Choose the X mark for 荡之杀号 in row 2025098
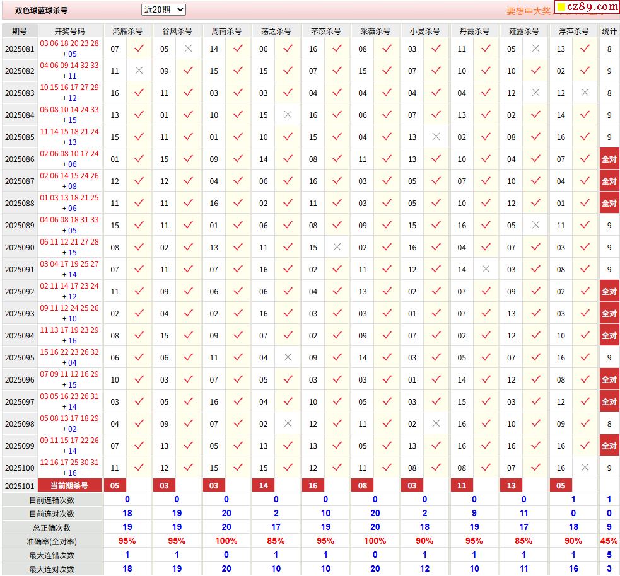 tap(288, 423)
